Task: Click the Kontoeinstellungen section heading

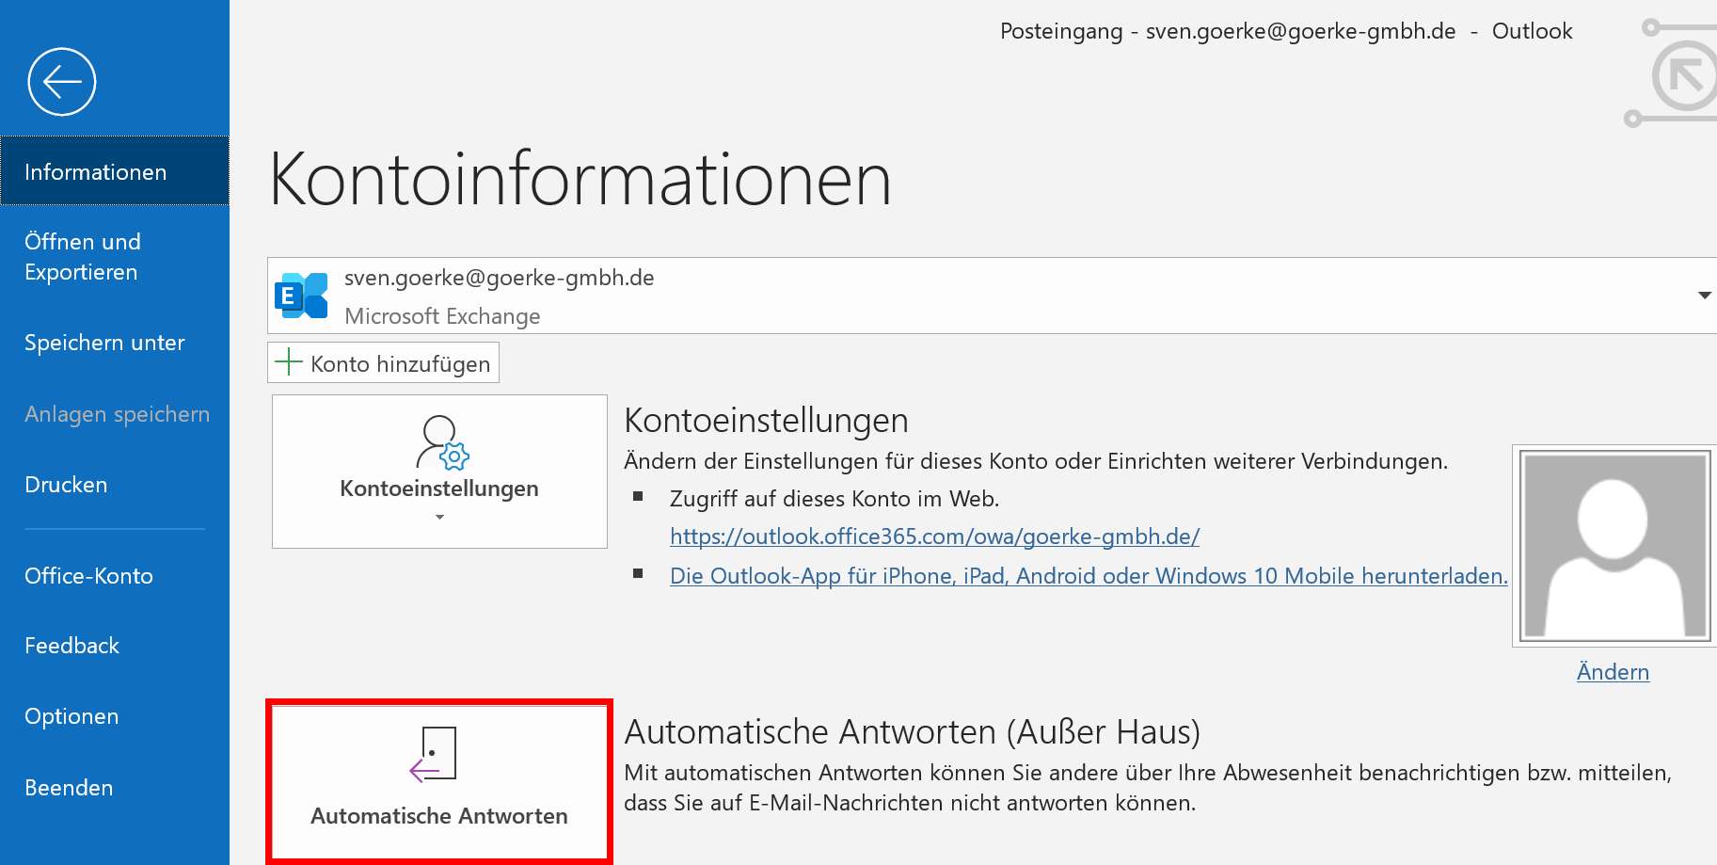Action: 766,421
